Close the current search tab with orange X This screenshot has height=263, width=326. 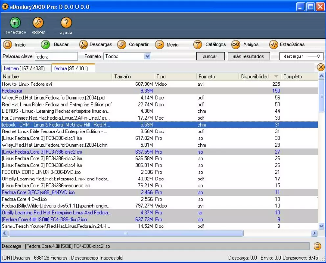[x=321, y=67]
